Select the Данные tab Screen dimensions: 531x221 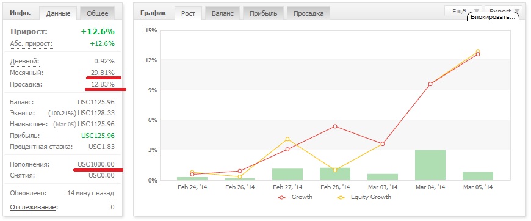[59, 13]
